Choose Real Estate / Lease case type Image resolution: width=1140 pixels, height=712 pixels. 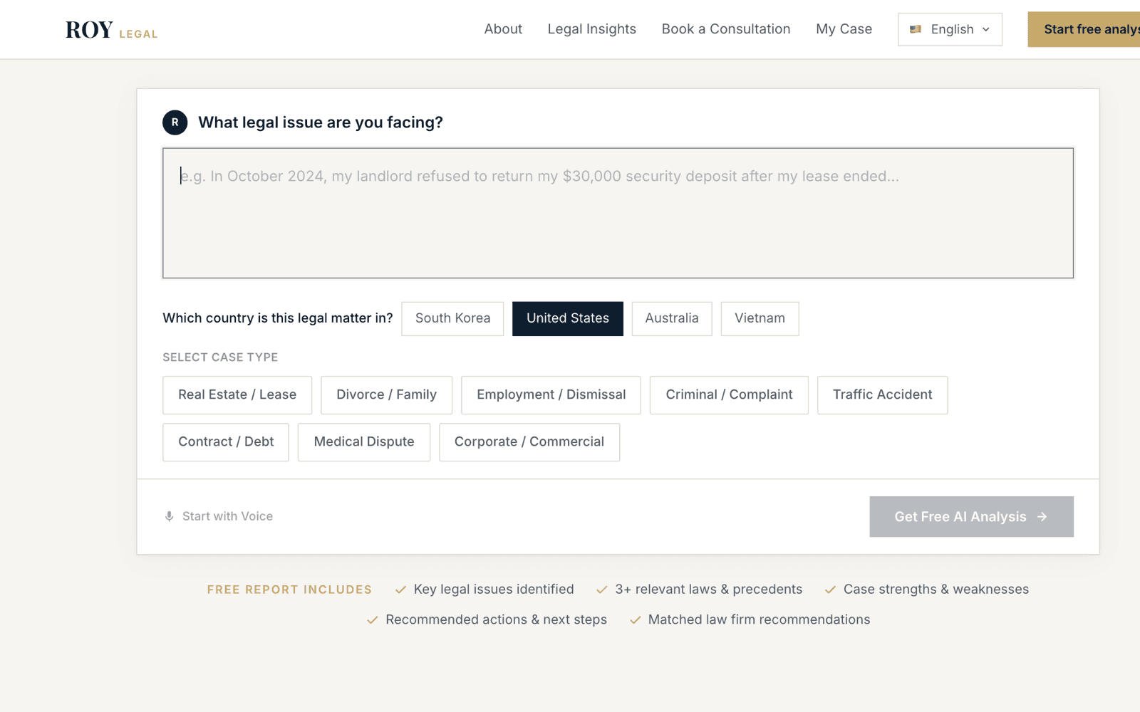coord(237,395)
